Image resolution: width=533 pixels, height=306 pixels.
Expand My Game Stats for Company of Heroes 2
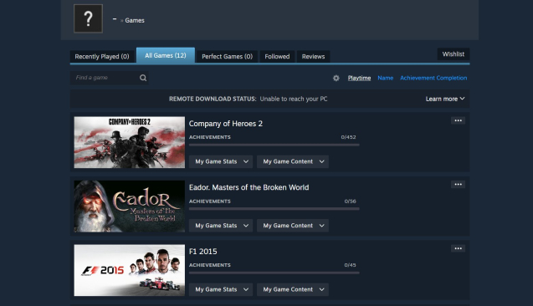tap(221, 161)
